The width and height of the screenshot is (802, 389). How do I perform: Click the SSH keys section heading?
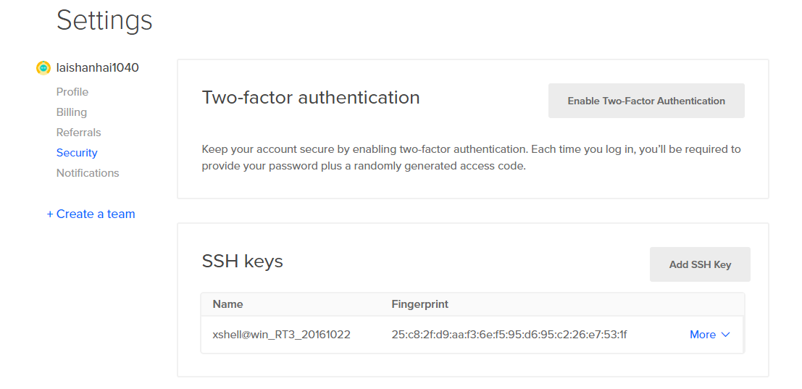242,262
